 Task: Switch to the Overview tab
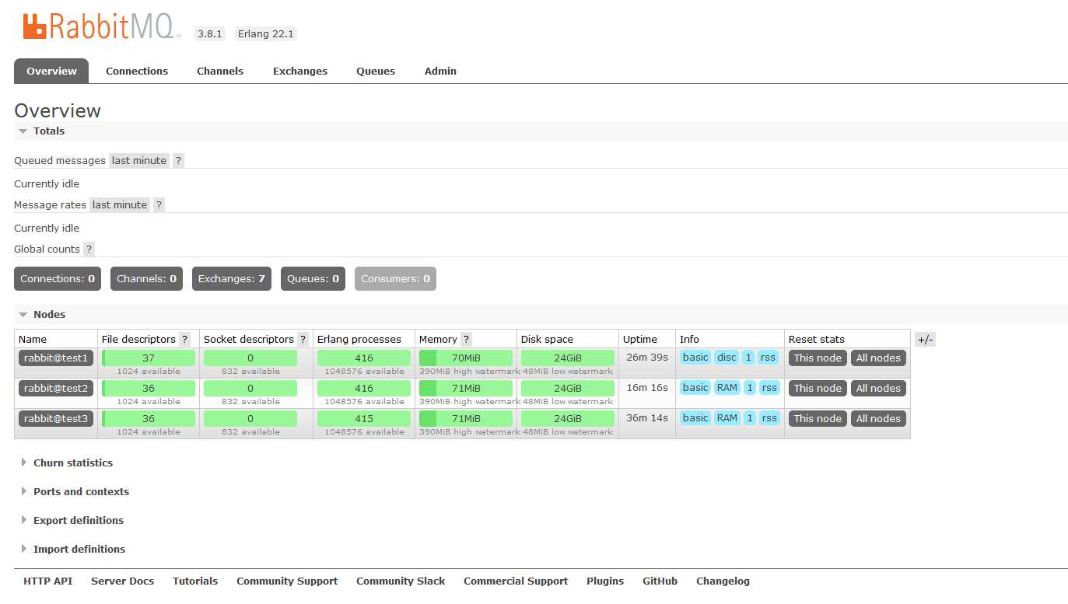pos(51,71)
